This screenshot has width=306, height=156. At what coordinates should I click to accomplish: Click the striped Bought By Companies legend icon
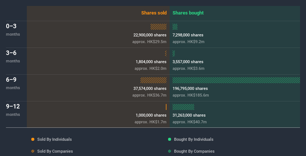[x=170, y=151]
